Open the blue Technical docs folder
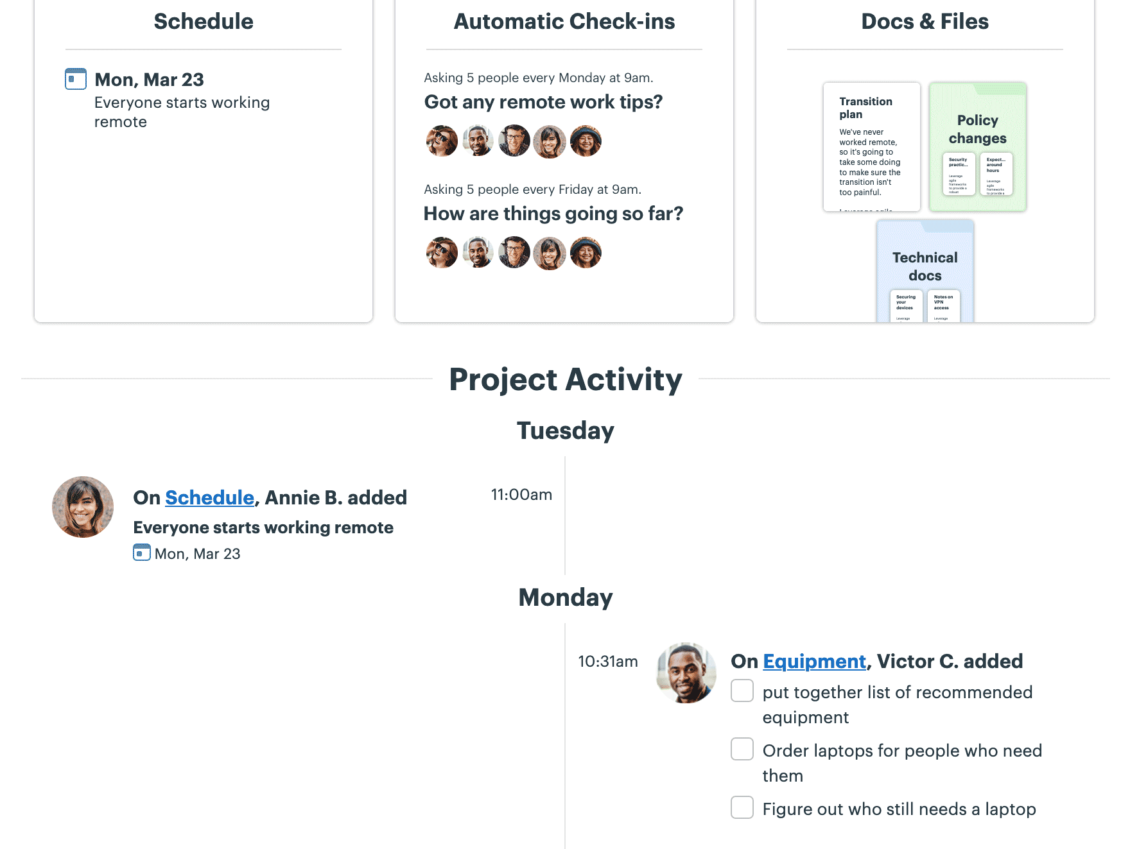The width and height of the screenshot is (1130, 849). 925,271
